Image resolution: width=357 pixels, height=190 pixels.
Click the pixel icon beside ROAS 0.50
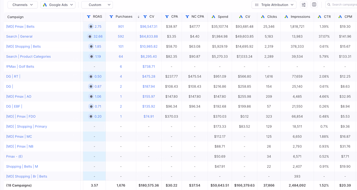(91, 77)
